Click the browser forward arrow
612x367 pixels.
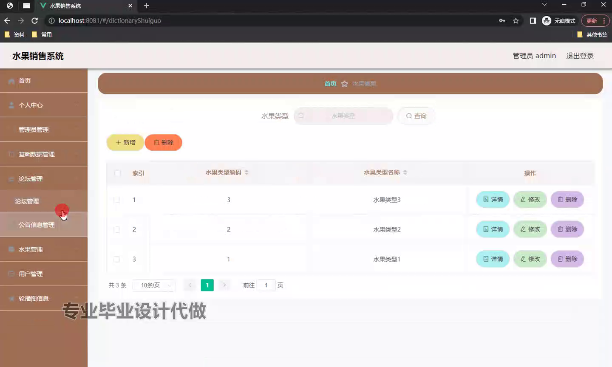coord(21,20)
